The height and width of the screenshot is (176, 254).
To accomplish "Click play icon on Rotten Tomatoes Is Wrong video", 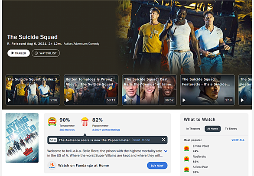I will point(68,100).
